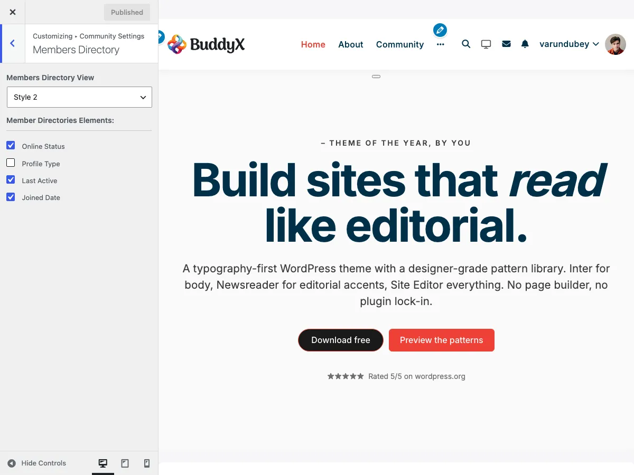The image size is (634, 475).
Task: Go back with the customizer back arrow
Action: (12, 43)
